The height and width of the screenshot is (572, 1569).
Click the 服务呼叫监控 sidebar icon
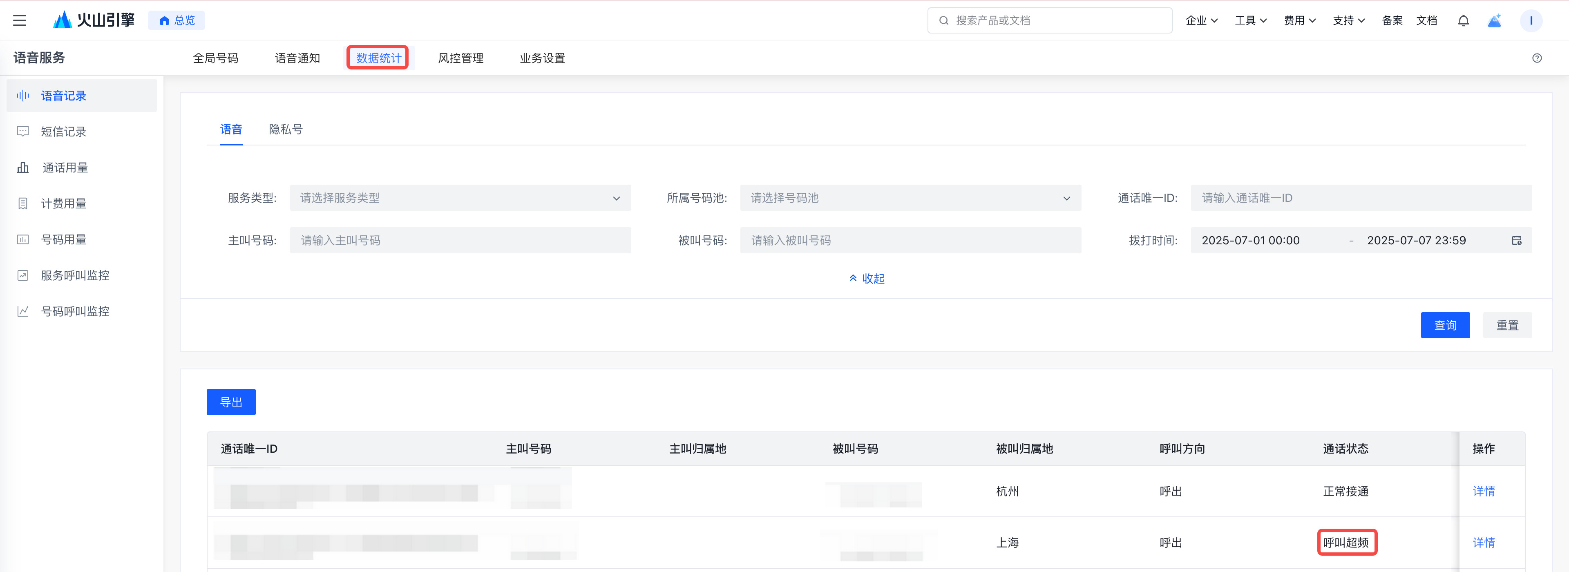coord(23,275)
